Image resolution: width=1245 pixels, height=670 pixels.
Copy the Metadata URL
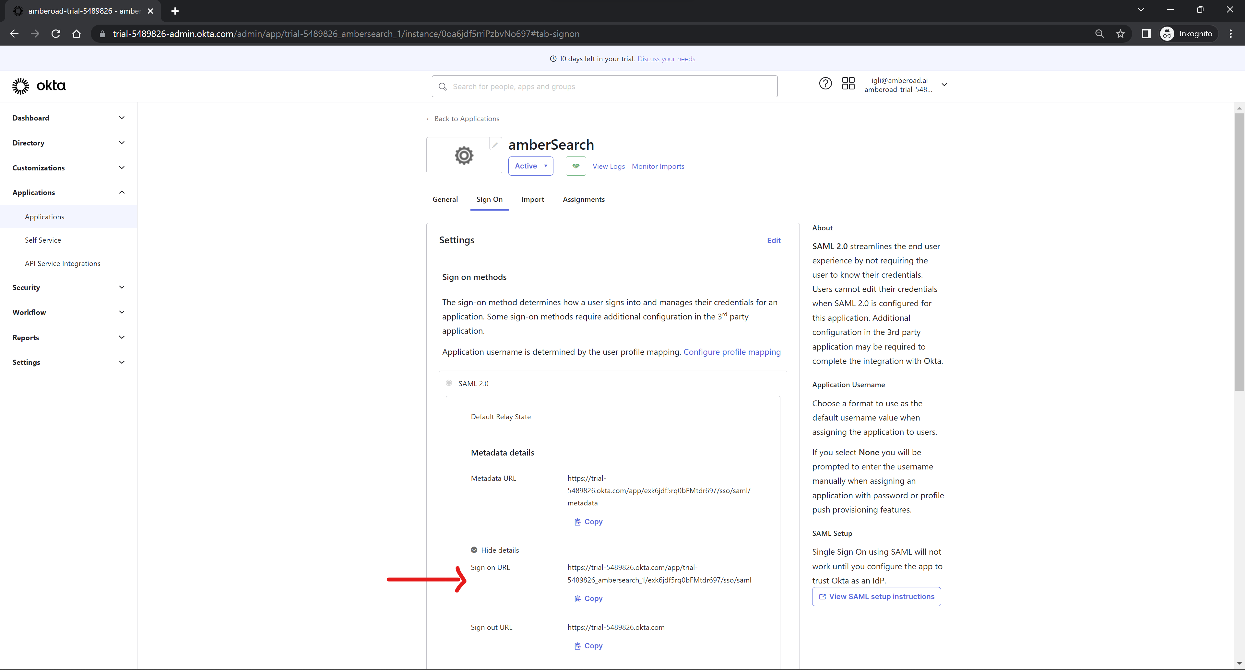(x=588, y=522)
